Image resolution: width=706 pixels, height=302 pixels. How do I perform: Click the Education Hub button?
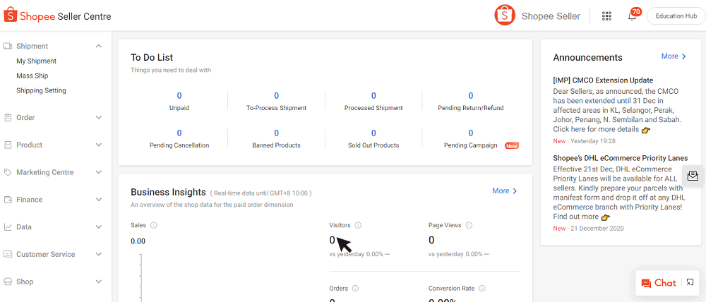(x=676, y=16)
